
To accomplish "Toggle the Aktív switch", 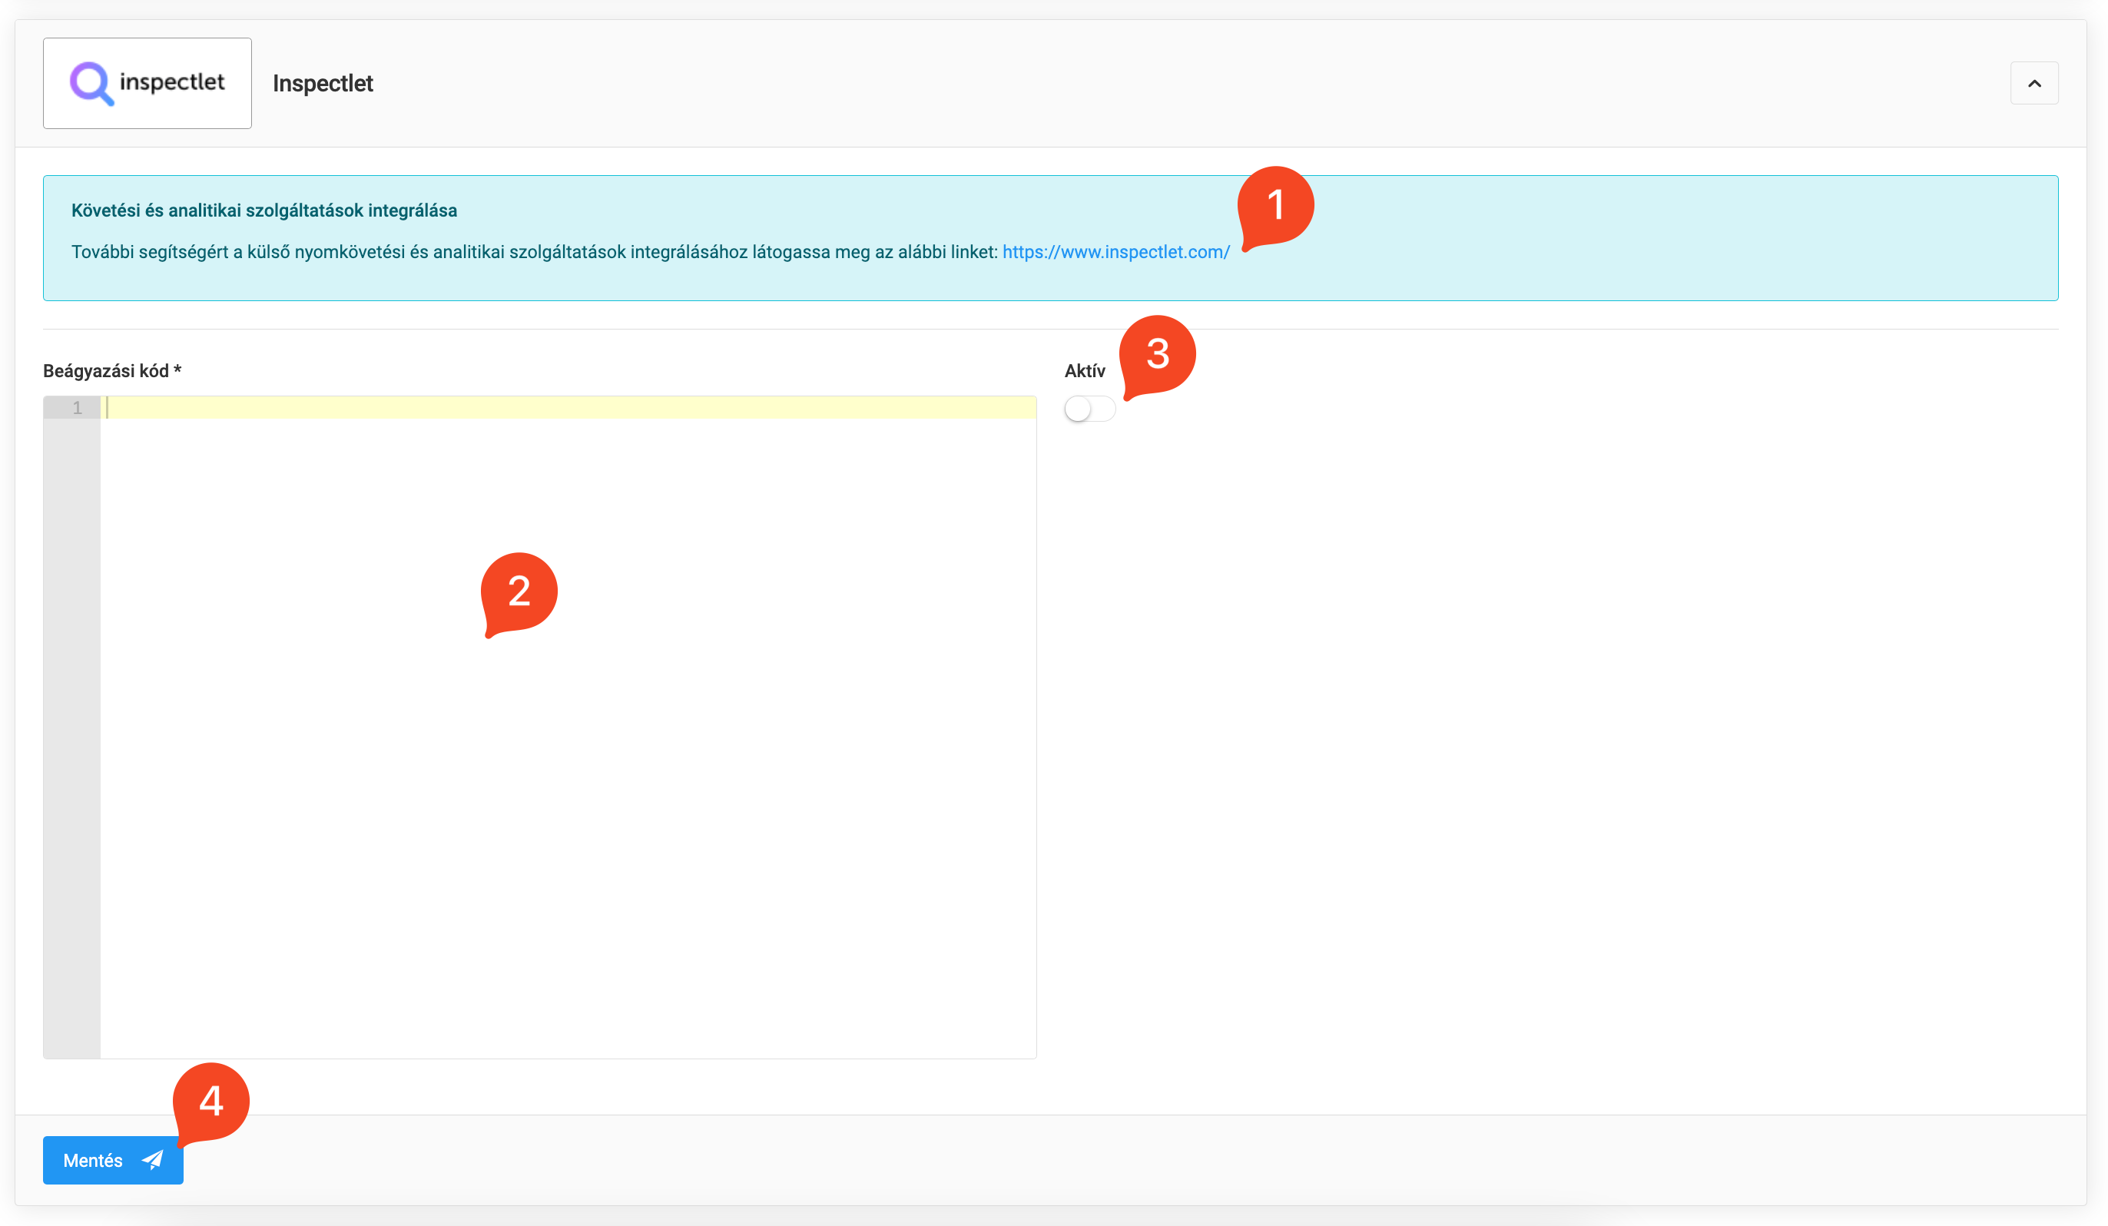I will pyautogui.click(x=1089, y=409).
